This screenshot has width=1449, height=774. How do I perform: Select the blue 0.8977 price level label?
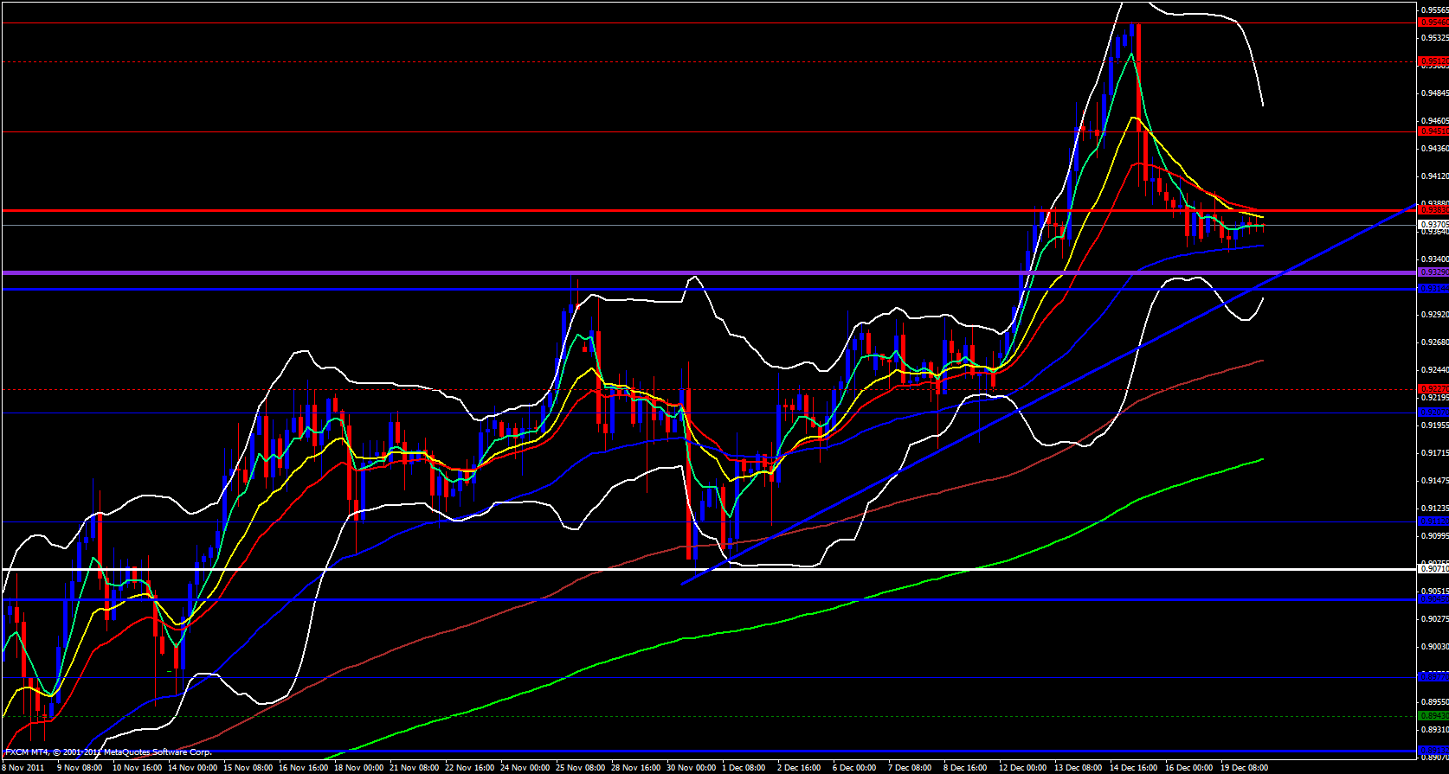coord(1433,677)
